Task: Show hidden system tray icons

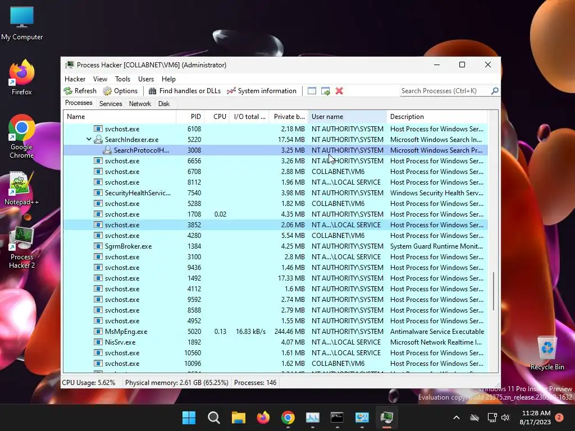Action: click(457, 418)
